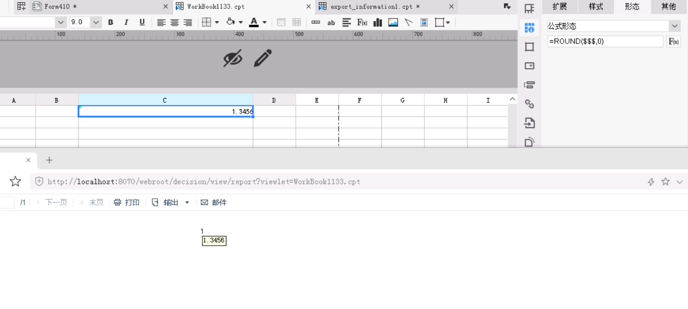Open the import-arrow panel icon
This screenshot has width=688, height=309.
pyautogui.click(x=529, y=123)
